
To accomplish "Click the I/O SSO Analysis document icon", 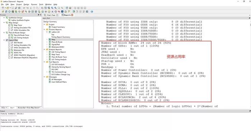I will click(50, 64).
